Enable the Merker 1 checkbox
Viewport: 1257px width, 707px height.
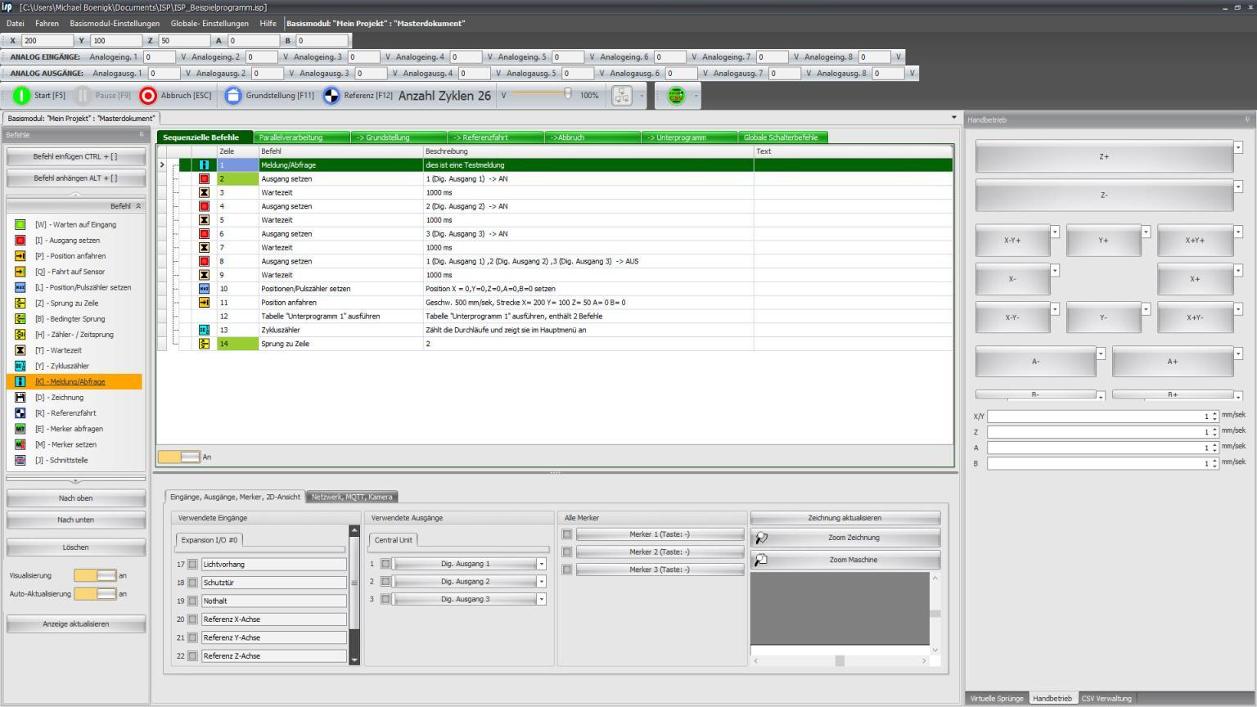566,534
